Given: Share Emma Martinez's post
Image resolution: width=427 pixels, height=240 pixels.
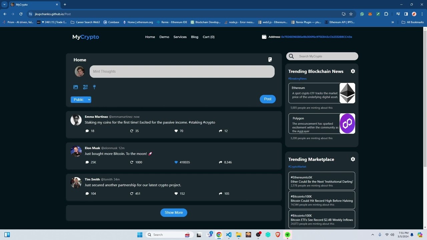Looking at the screenshot, I should [221, 131].
